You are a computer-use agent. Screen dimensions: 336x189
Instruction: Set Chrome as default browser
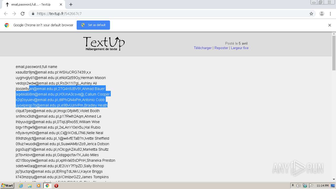click(x=93, y=25)
